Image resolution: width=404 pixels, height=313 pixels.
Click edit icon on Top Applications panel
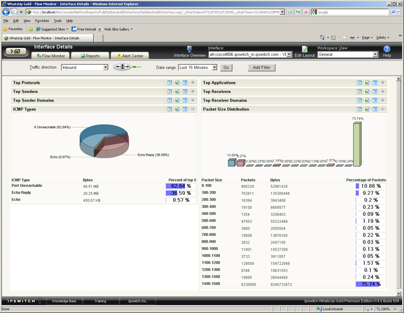(x=360, y=82)
